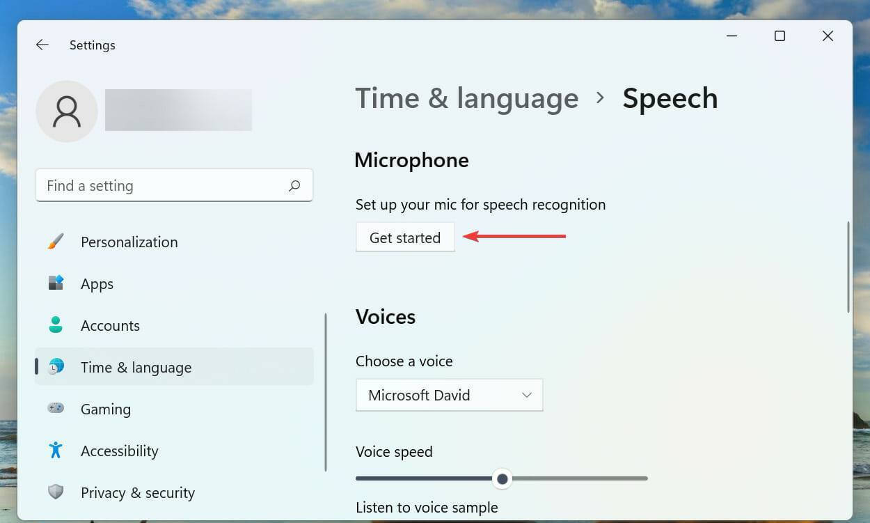Open Accounts via its person icon
870x523 pixels.
(x=56, y=325)
